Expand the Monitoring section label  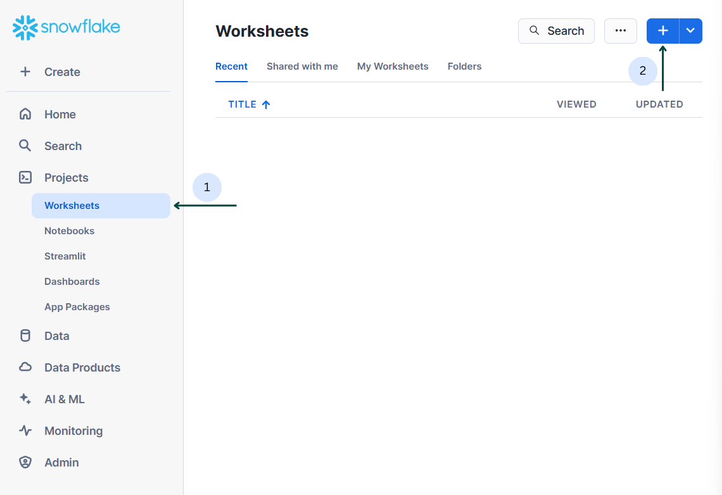(x=73, y=431)
